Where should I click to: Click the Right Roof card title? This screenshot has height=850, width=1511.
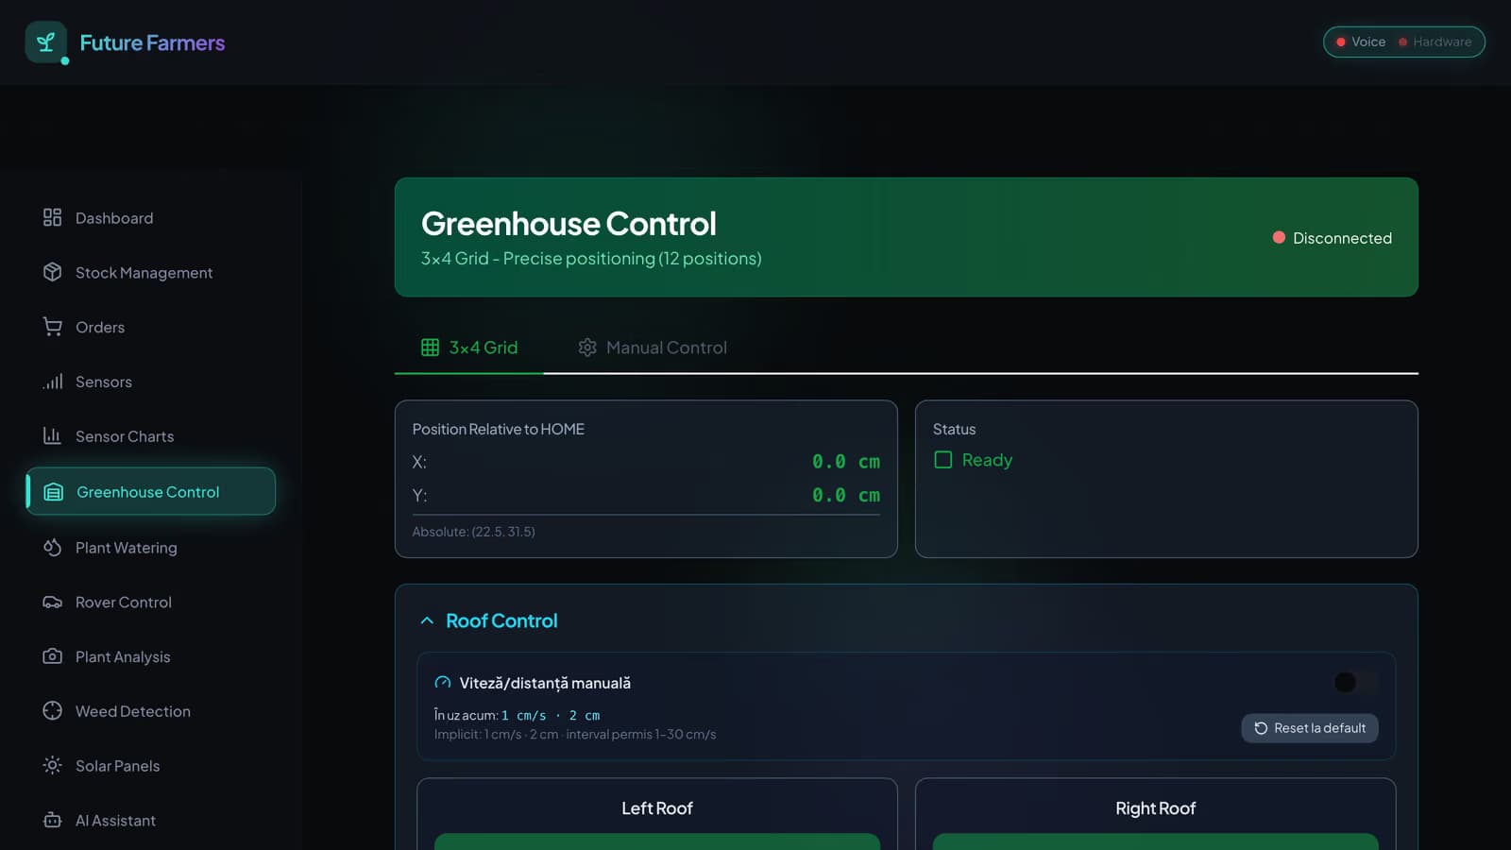point(1156,808)
